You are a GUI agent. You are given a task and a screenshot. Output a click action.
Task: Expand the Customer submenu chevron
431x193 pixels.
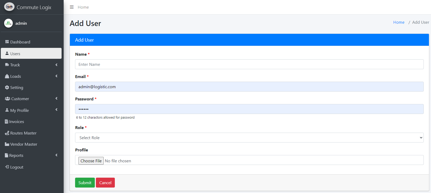56,99
